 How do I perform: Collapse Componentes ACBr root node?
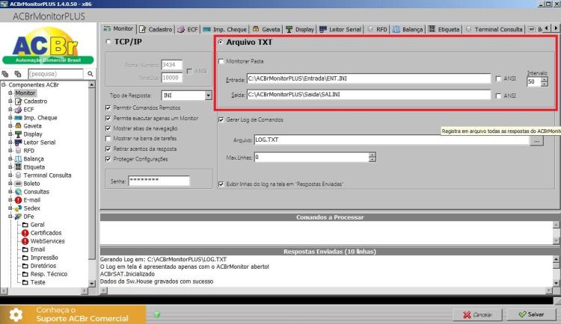point(4,85)
